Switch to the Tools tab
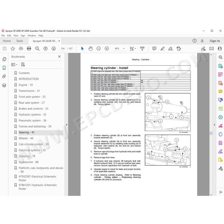This screenshot has height=224, width=224. coord(20,41)
